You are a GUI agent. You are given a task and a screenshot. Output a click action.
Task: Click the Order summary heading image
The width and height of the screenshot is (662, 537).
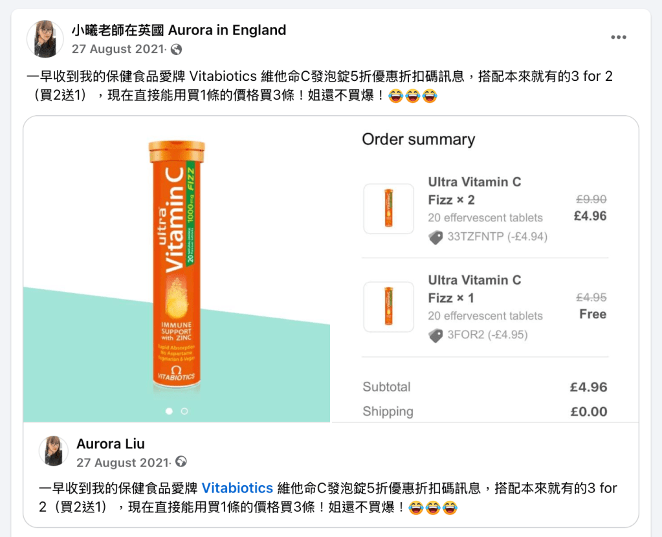tap(418, 139)
